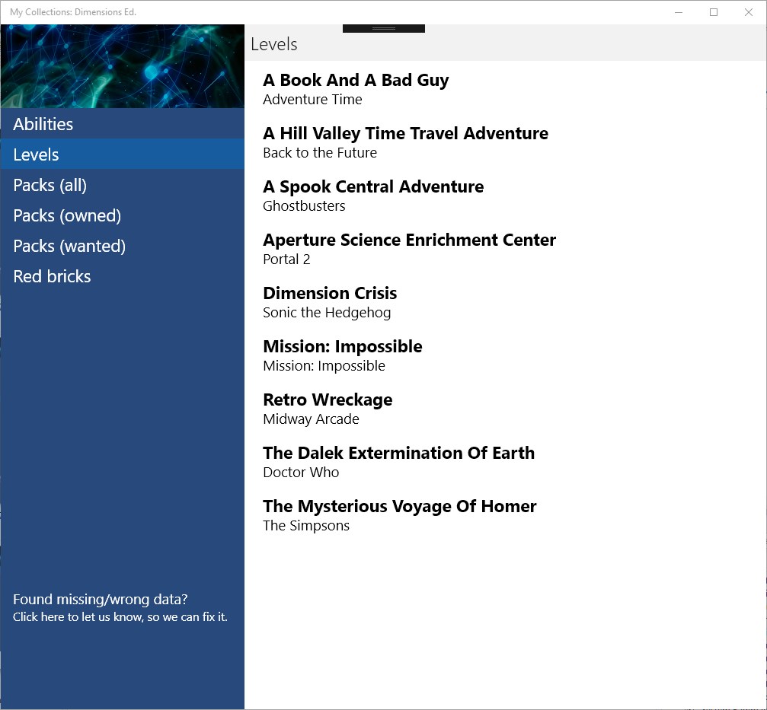Open the Abilities section in sidebar
767x710 pixels.
123,124
